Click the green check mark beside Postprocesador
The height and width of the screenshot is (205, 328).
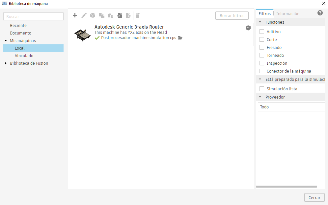click(x=97, y=38)
